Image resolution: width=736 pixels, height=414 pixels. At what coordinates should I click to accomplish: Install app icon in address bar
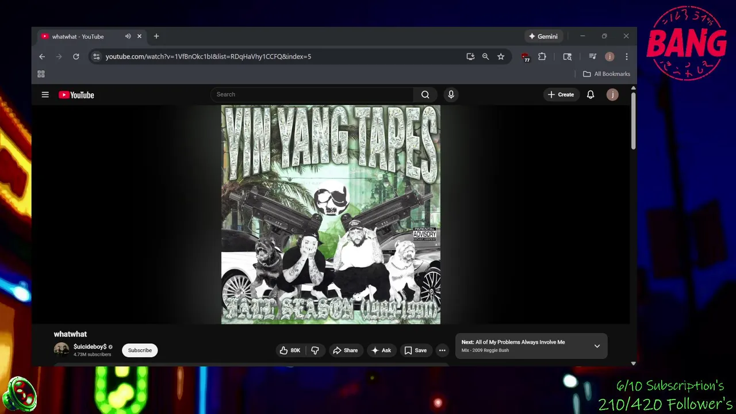coord(470,56)
